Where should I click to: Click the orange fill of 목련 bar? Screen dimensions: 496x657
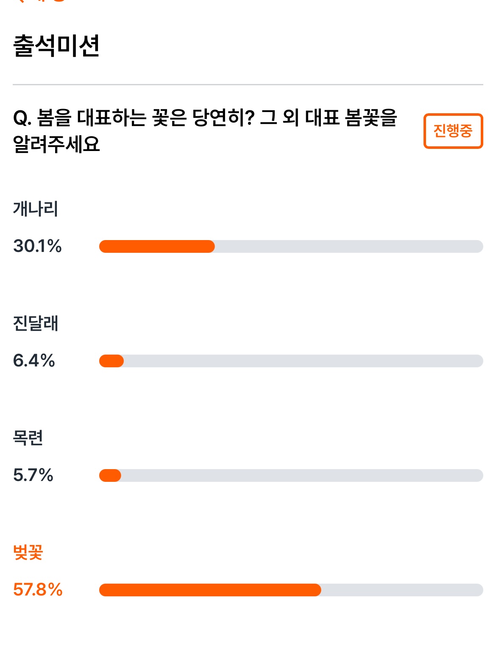coord(110,475)
